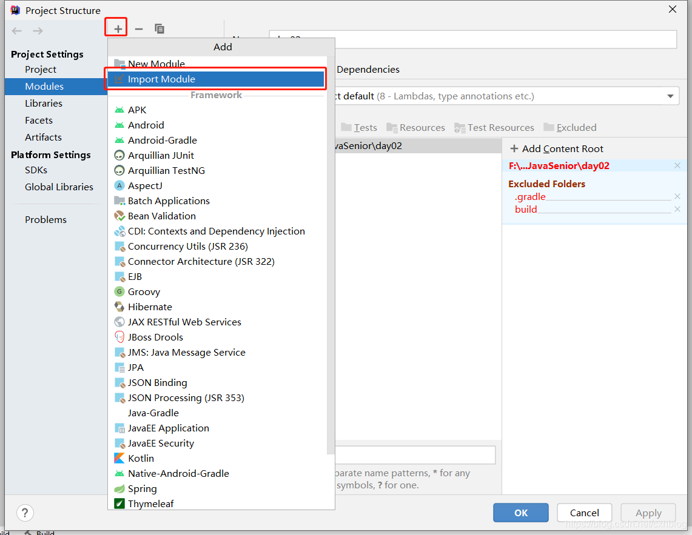Choose JavaEE Application framework
The image size is (692, 535).
pos(217,428)
